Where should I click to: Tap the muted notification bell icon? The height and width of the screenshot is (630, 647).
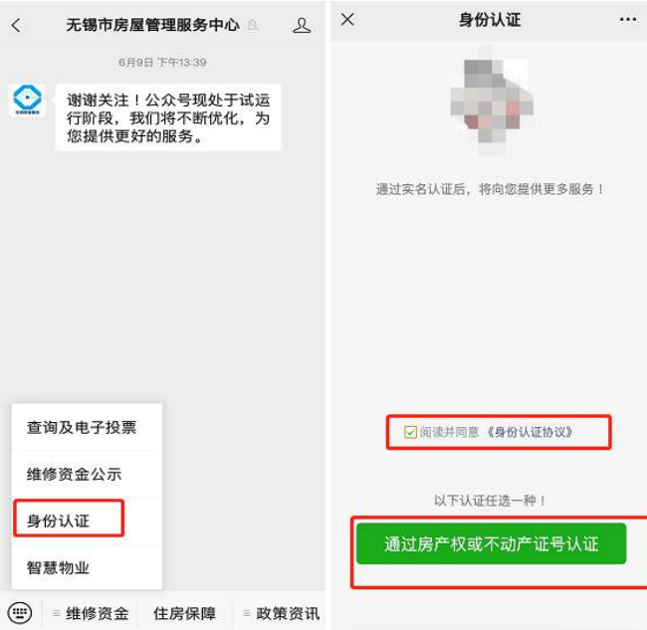[x=253, y=26]
